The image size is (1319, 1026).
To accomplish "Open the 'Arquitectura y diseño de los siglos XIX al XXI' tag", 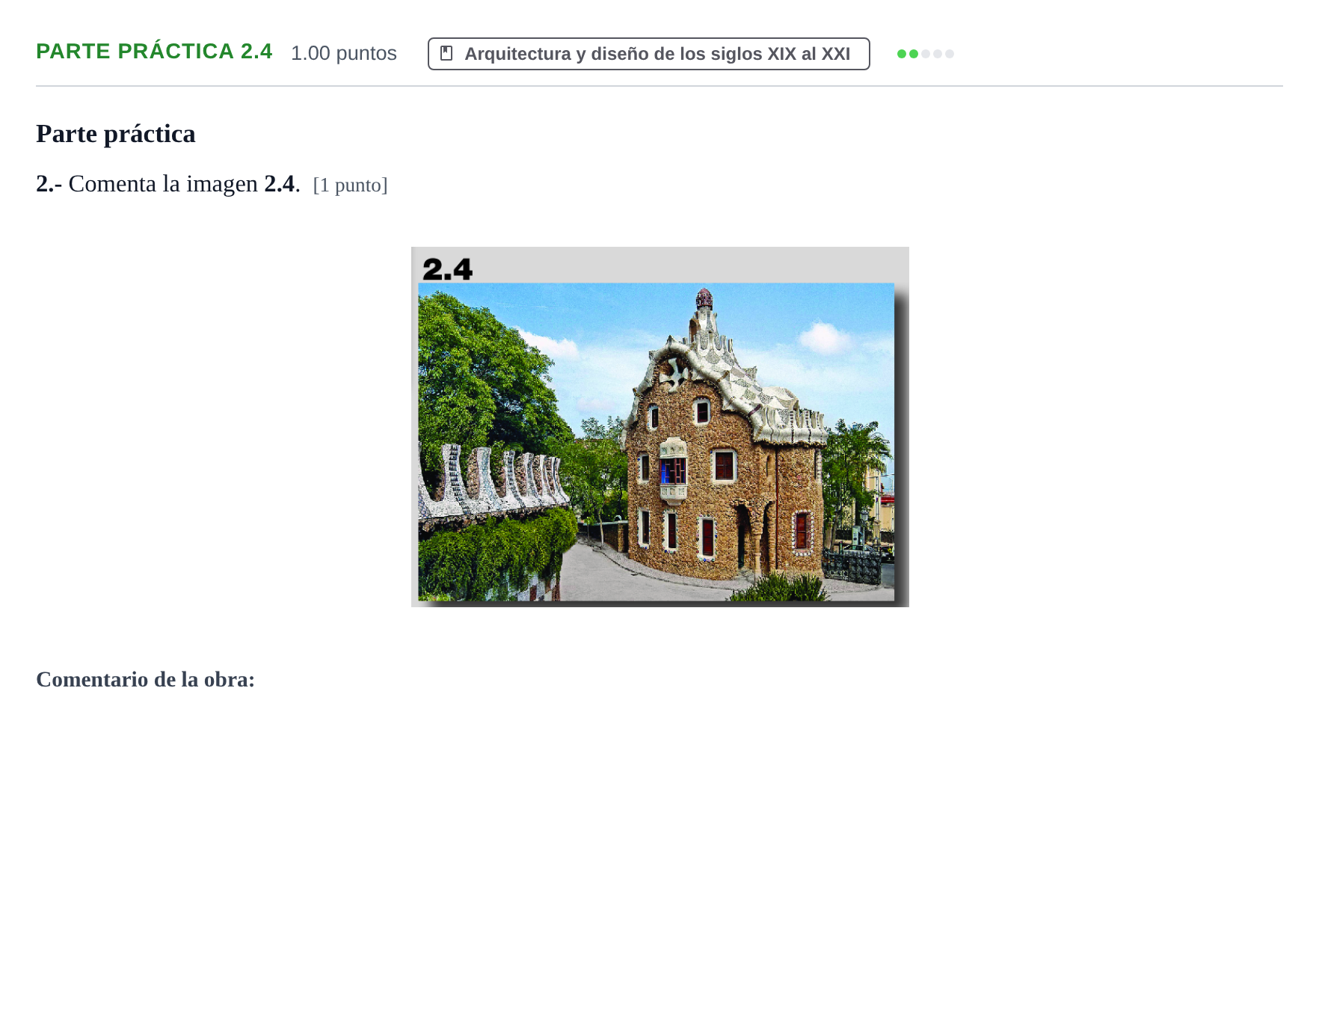I will tap(648, 54).
